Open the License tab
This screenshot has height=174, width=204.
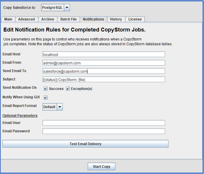135,19
